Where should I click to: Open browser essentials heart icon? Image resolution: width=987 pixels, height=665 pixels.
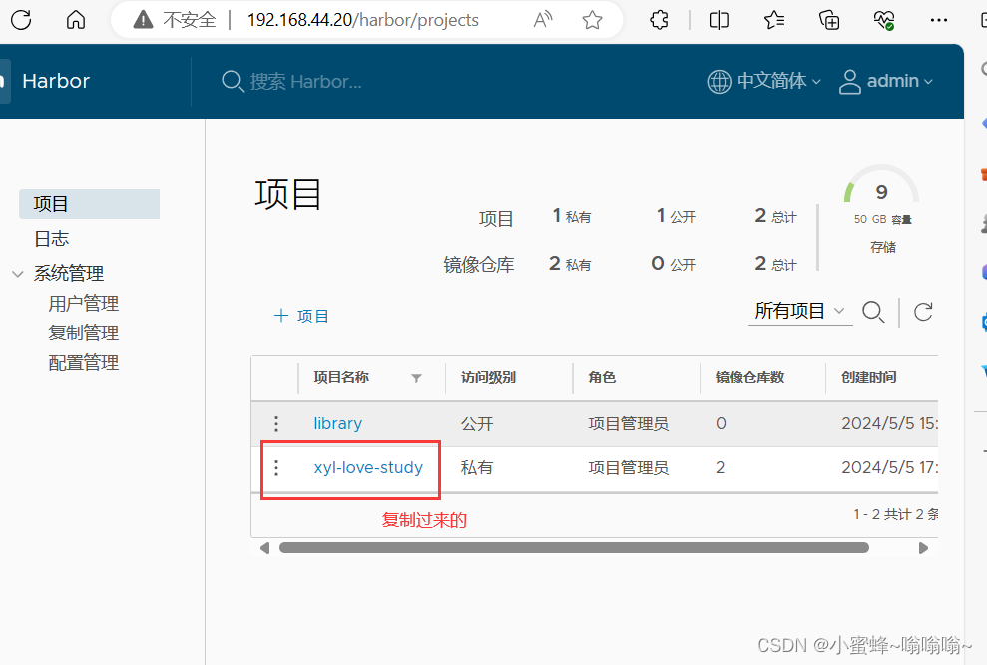coord(884,20)
